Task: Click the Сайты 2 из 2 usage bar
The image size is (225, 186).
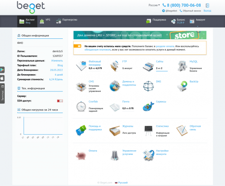Action: point(162,71)
